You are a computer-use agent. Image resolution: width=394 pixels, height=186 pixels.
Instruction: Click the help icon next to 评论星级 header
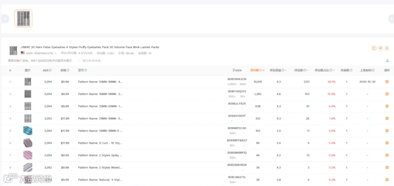283,70
